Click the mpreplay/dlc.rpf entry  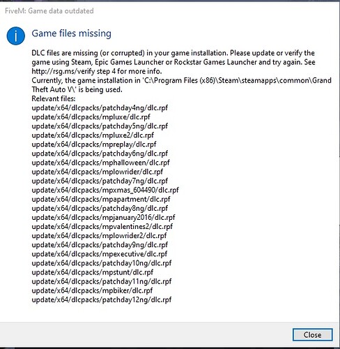[x=94, y=144]
